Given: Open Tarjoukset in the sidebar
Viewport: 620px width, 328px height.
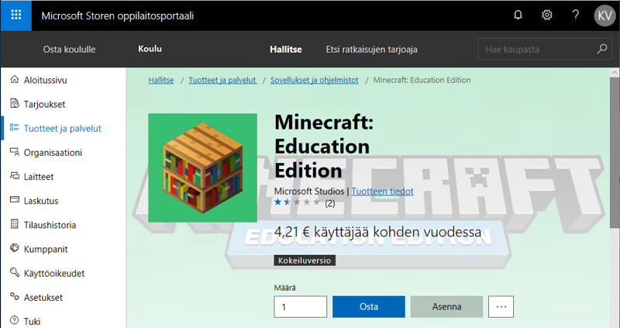Looking at the screenshot, I should point(44,104).
